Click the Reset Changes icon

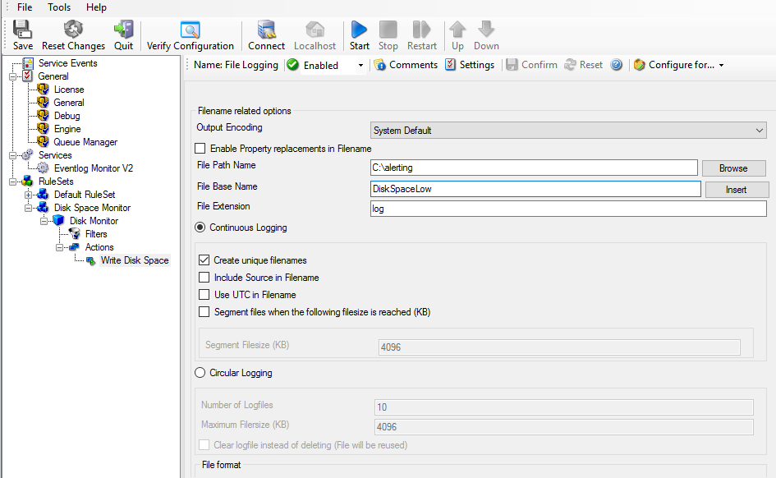point(73,30)
